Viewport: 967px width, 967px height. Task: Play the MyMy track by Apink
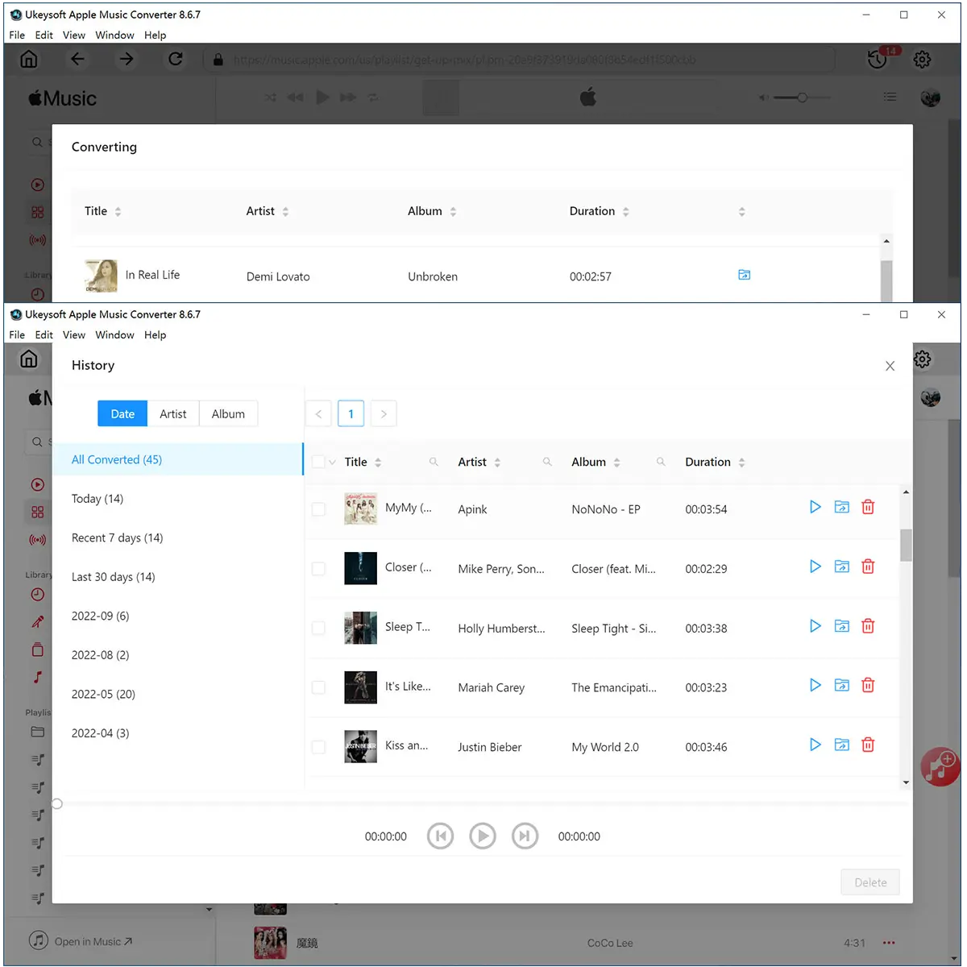point(816,507)
